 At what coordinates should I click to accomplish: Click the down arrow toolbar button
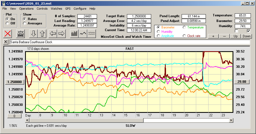coord(33,33)
